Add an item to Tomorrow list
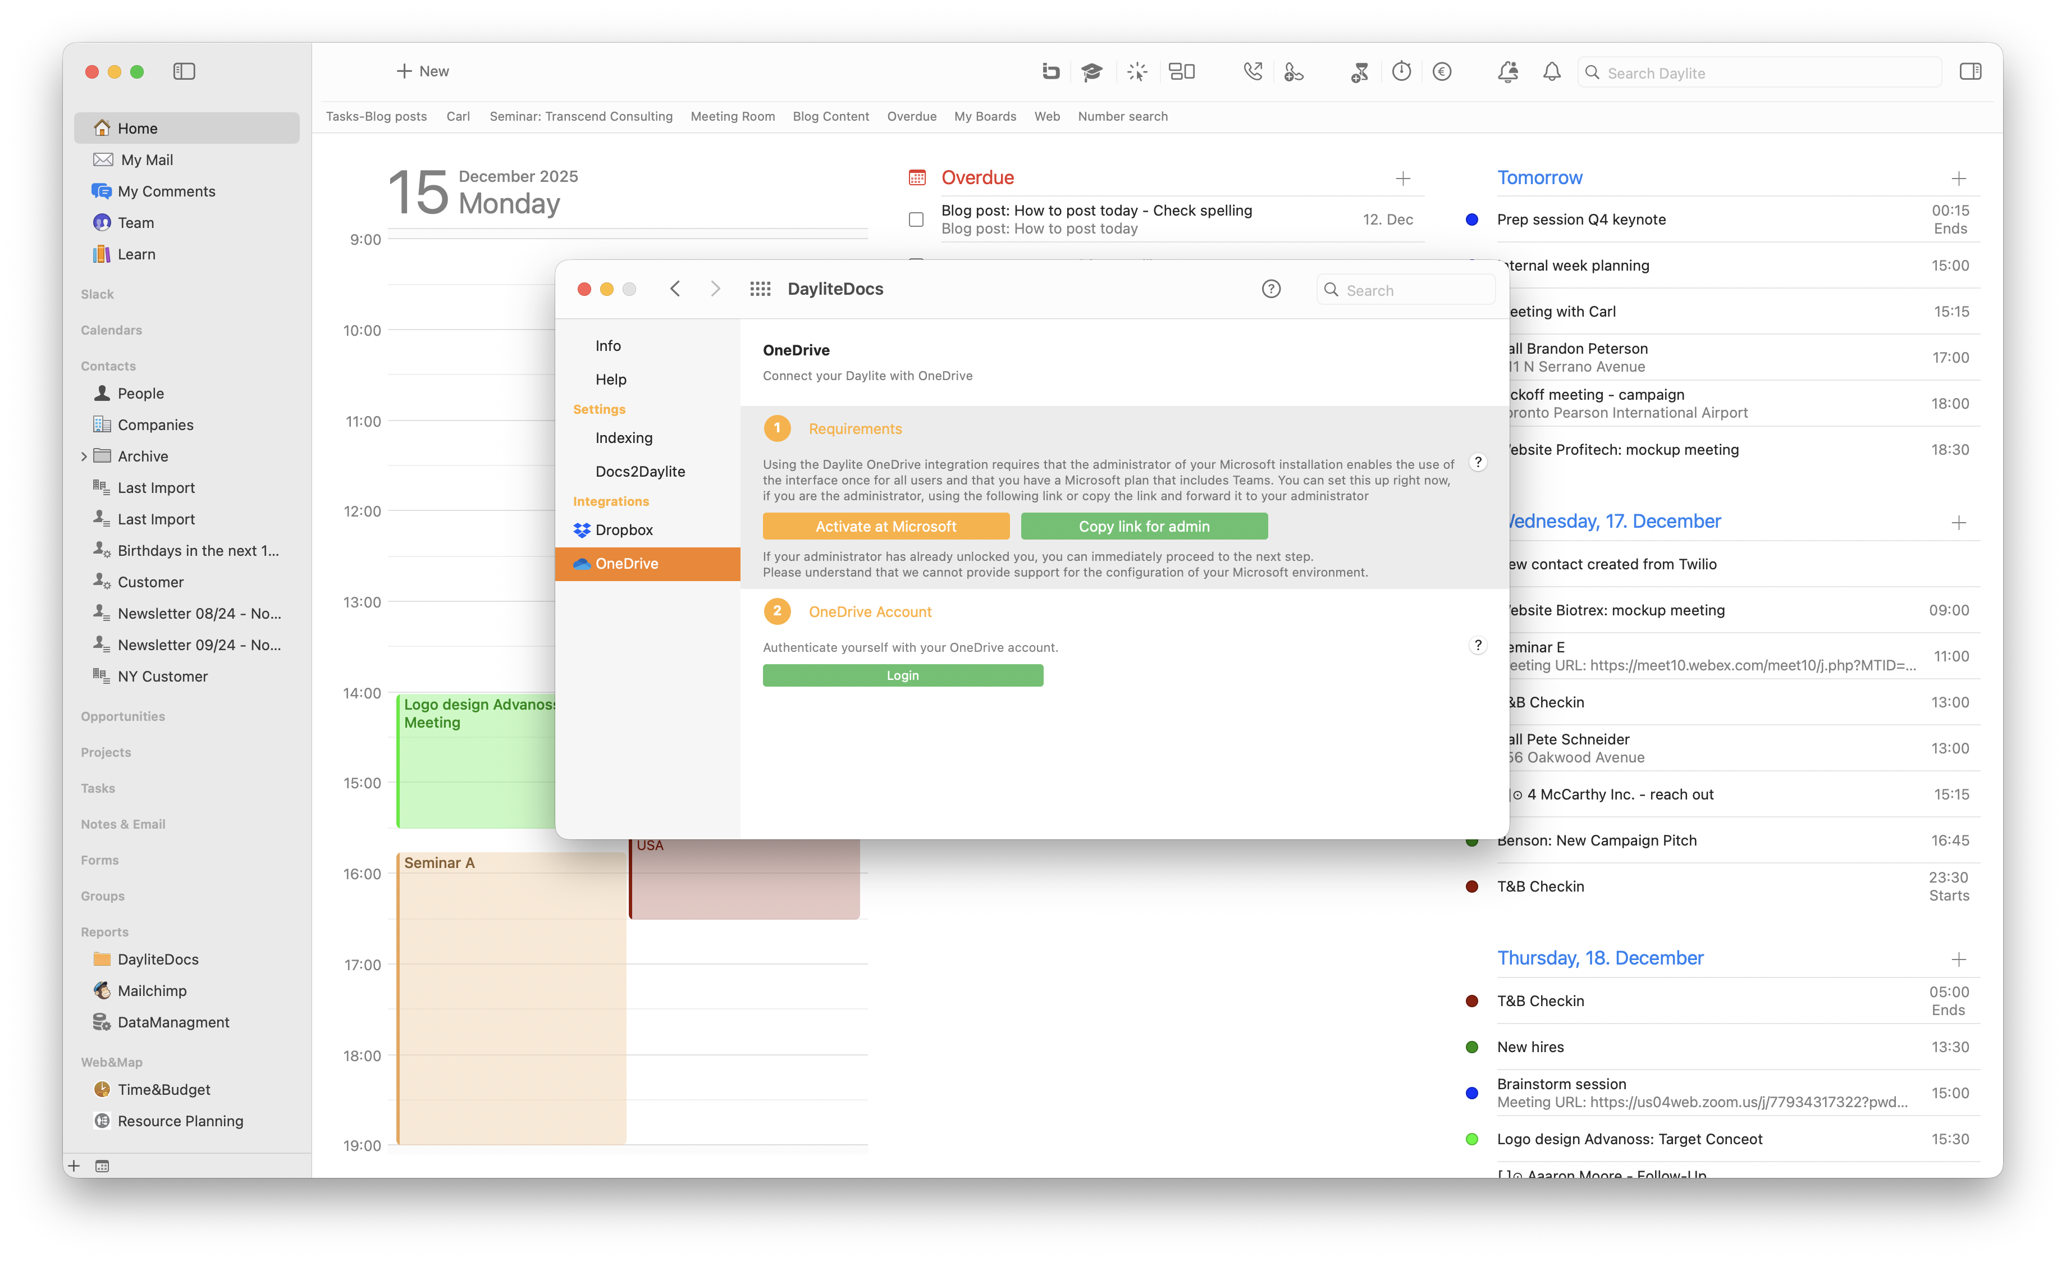This screenshot has width=2066, height=1261. [x=1959, y=179]
